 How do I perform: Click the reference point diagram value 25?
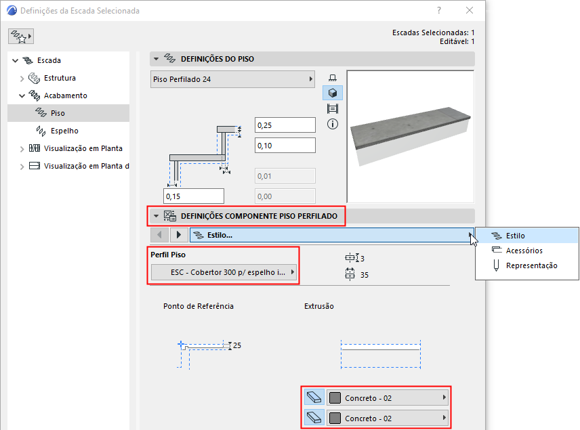point(237,345)
